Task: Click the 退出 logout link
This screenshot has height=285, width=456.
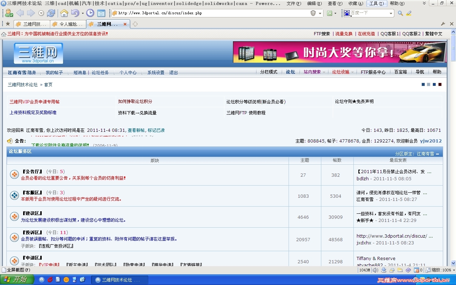Action: (x=173, y=73)
